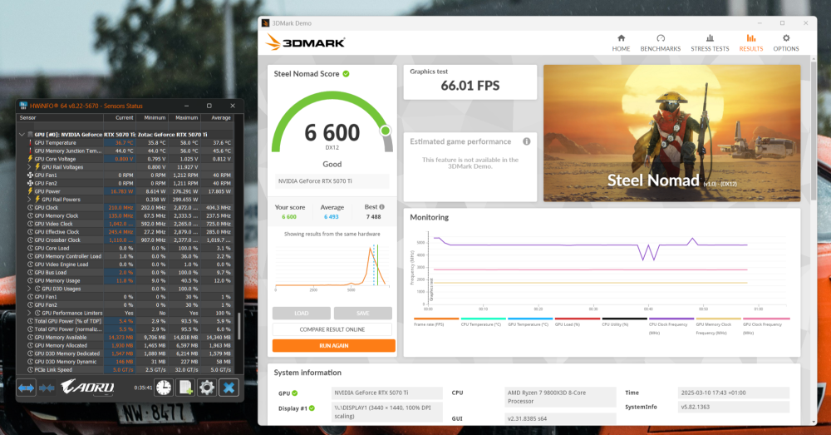Toggle the CPU Utility (%) legend series
Screen dimensions: 831x435
(x=624, y=323)
